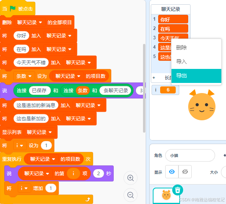The height and width of the screenshot is (204, 226).
Task: Choose 导入 in the context menu
Action: [196, 62]
